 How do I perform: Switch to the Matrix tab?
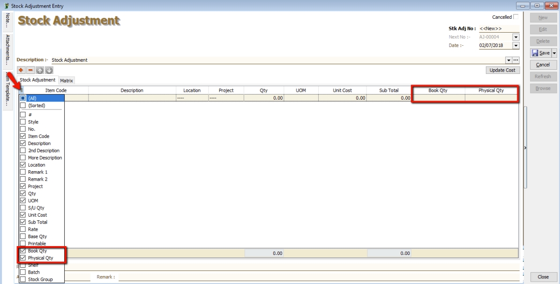[x=66, y=80]
